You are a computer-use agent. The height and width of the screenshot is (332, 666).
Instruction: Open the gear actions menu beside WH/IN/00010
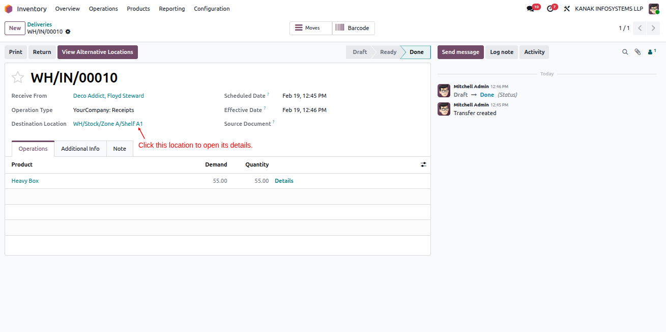coord(68,32)
